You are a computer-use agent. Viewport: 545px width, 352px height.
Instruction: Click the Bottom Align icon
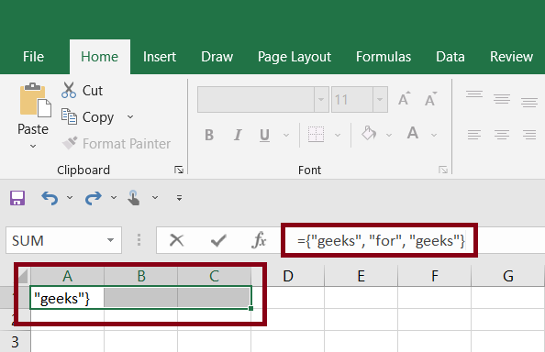(529, 103)
